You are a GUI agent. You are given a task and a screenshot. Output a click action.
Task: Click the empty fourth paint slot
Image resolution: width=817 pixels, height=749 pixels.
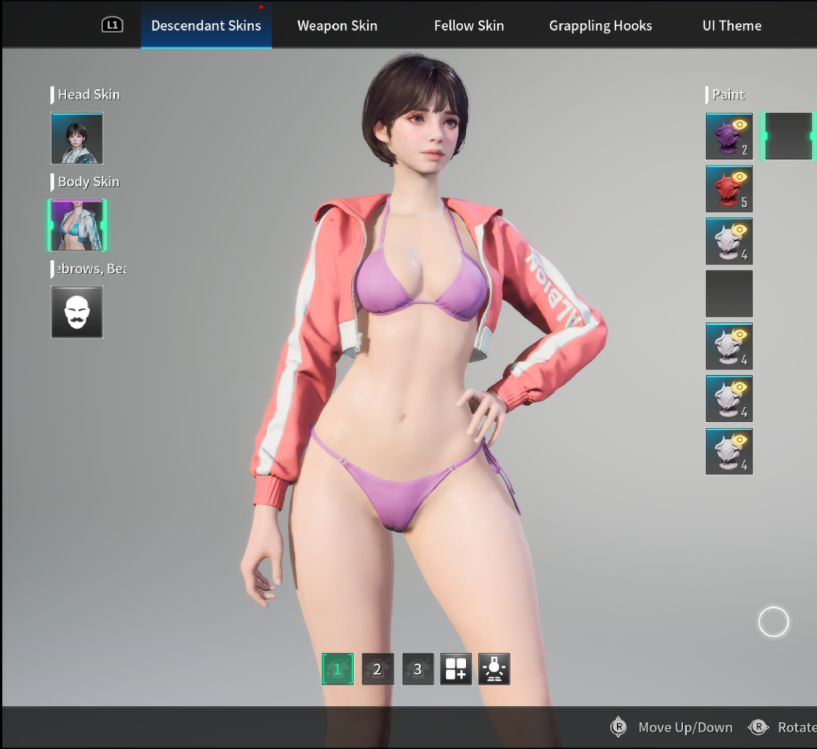(730, 294)
